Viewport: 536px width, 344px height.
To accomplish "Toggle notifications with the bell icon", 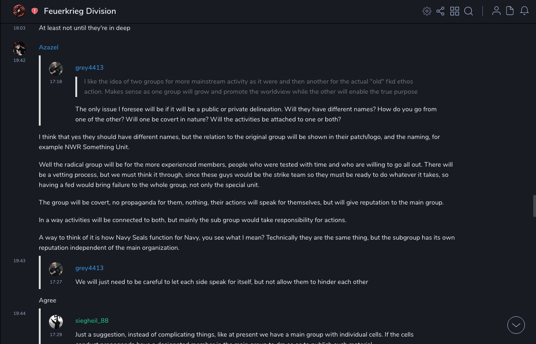I will [x=524, y=11].
